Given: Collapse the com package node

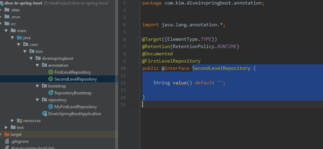Looking at the screenshot, I should [18, 45].
